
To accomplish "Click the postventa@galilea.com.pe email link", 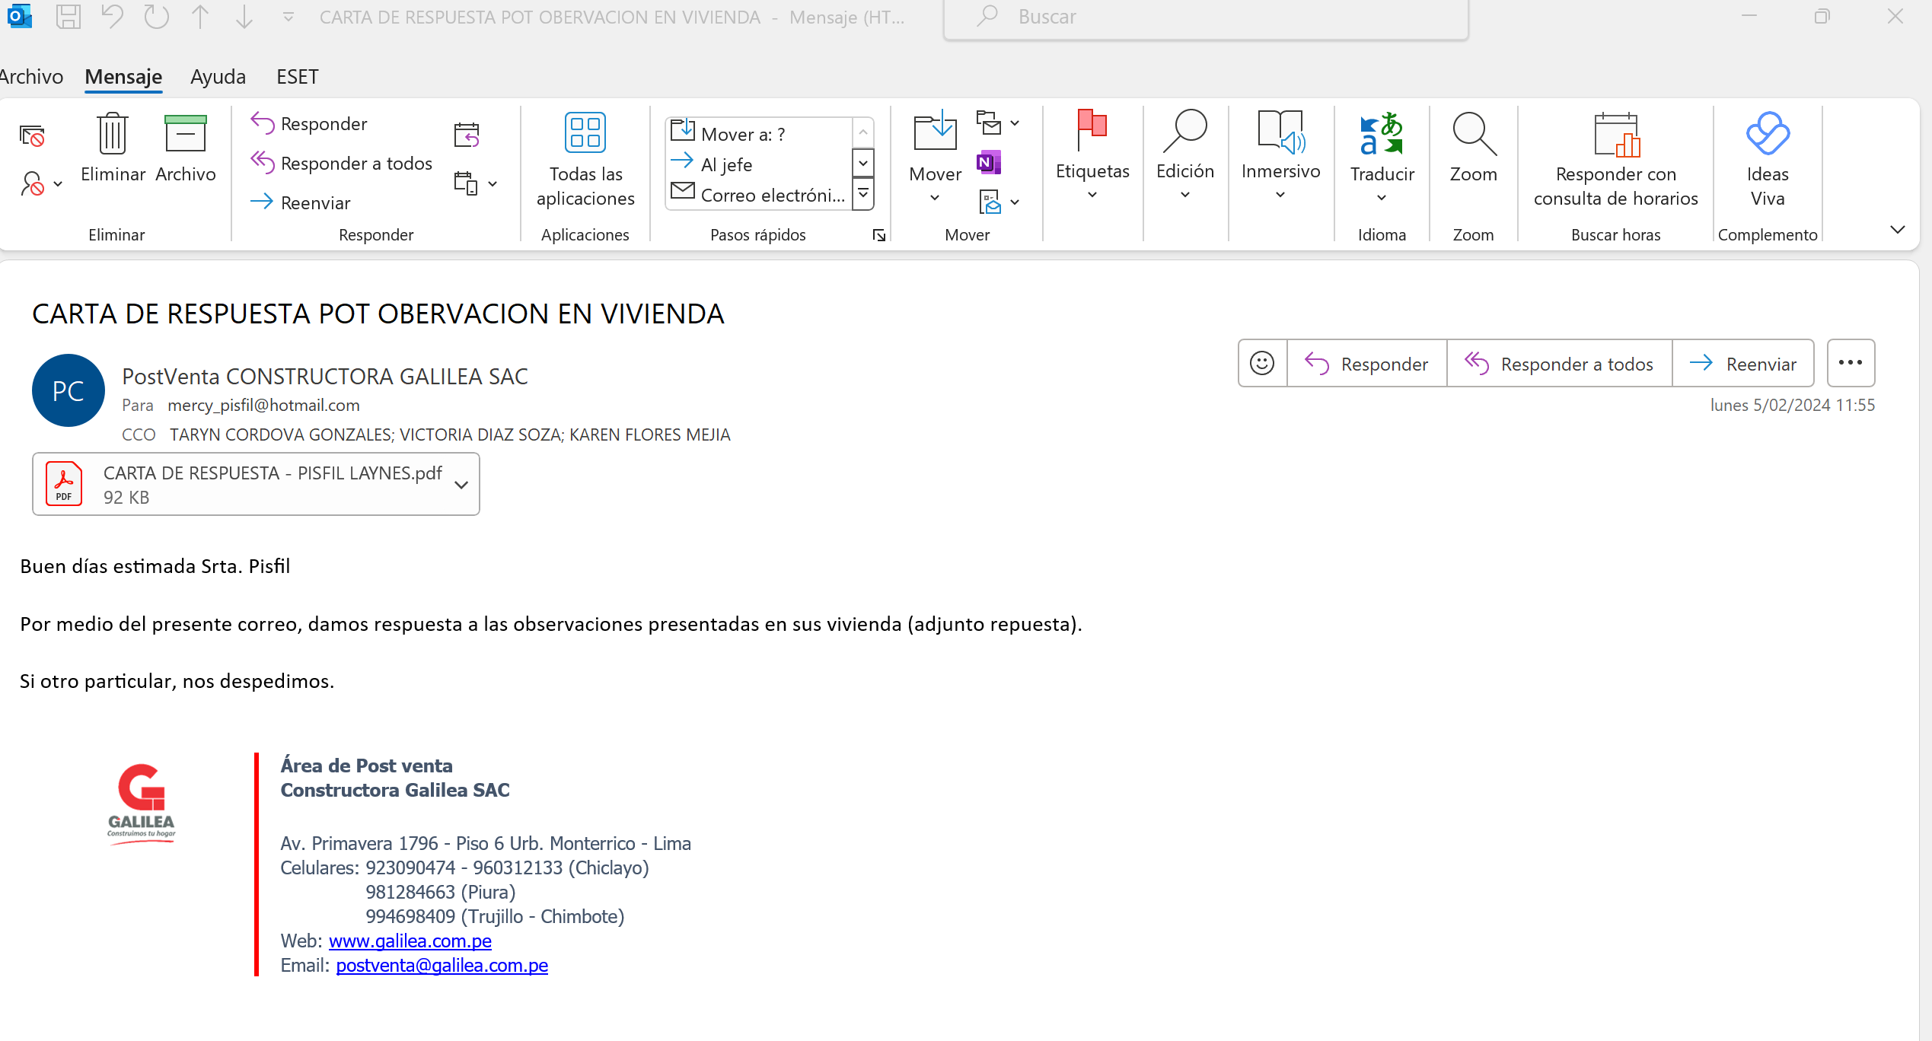I will click(442, 966).
